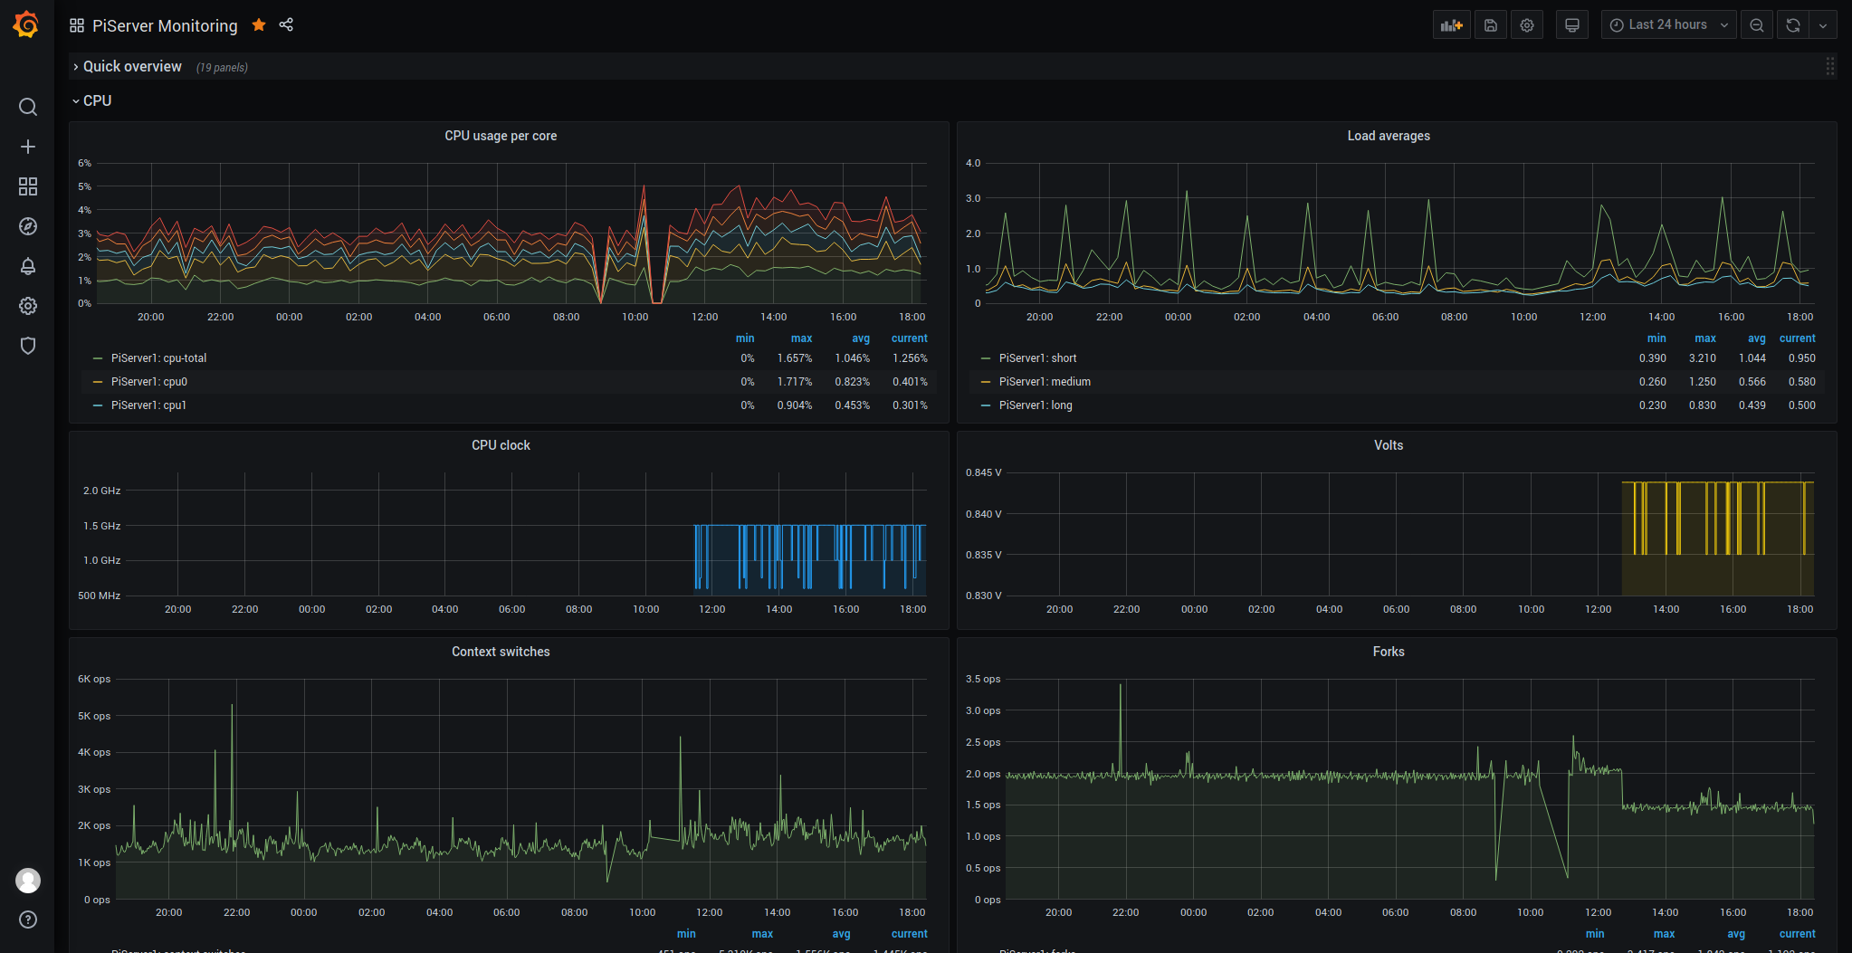
Task: Open the Grafana home logo
Action: pos(26,24)
